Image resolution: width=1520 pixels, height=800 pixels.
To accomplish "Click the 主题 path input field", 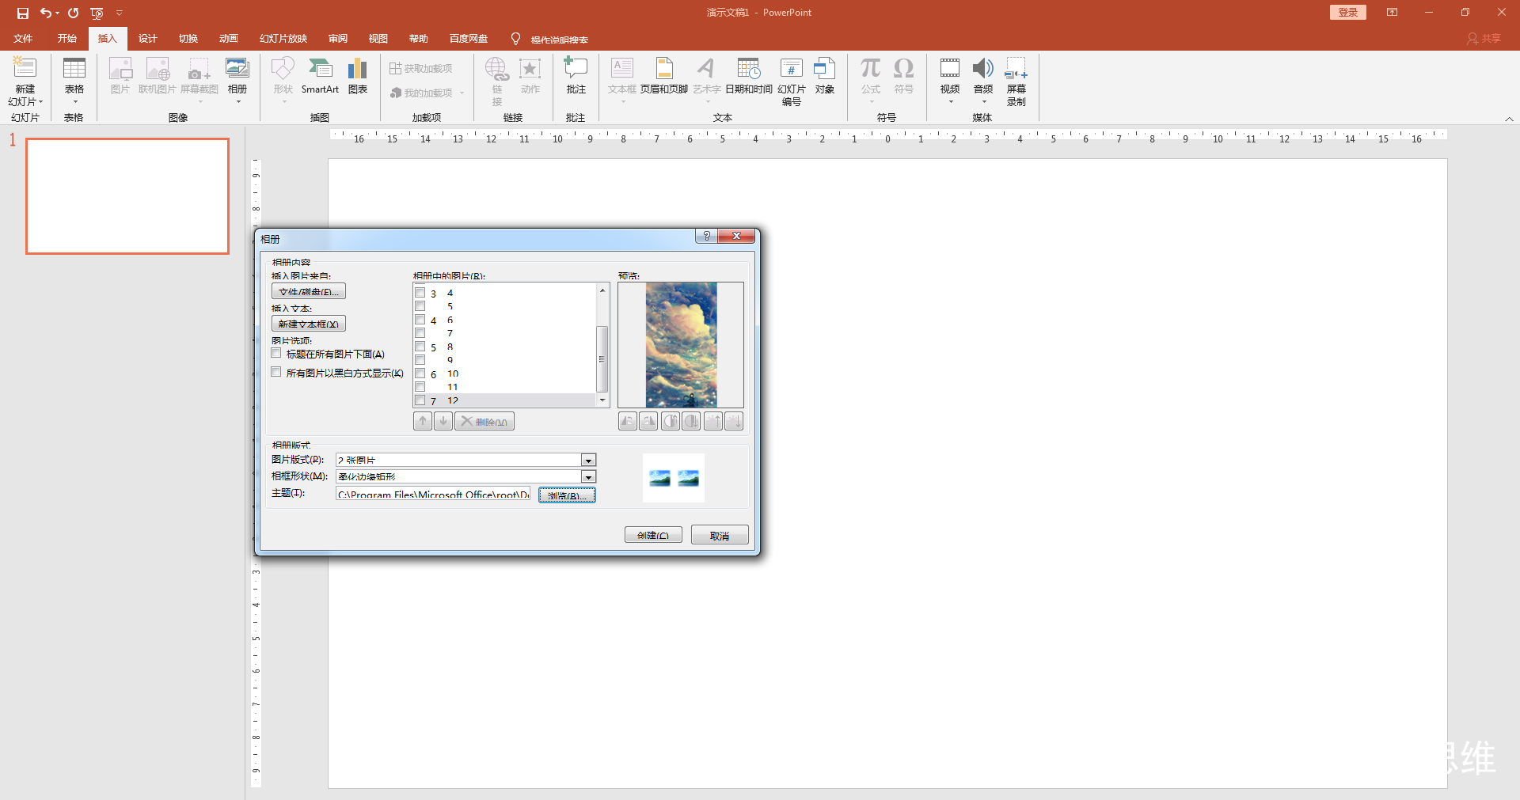I will [433, 495].
